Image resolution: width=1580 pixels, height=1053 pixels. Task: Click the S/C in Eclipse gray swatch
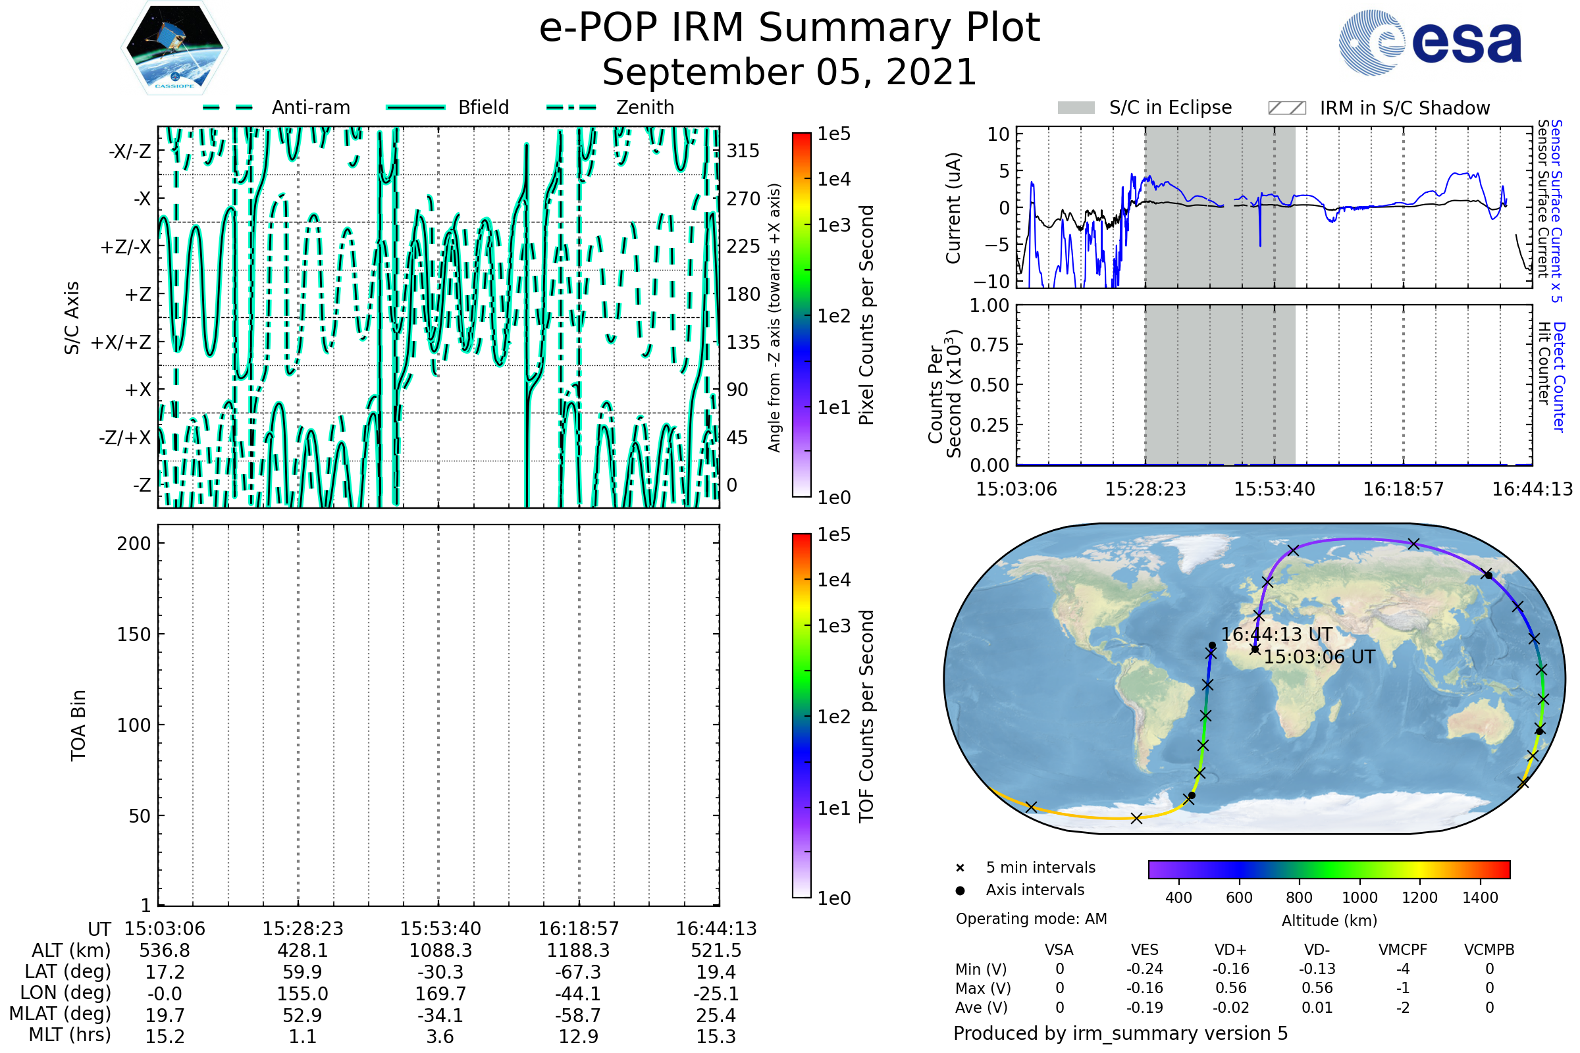[x=1076, y=108]
